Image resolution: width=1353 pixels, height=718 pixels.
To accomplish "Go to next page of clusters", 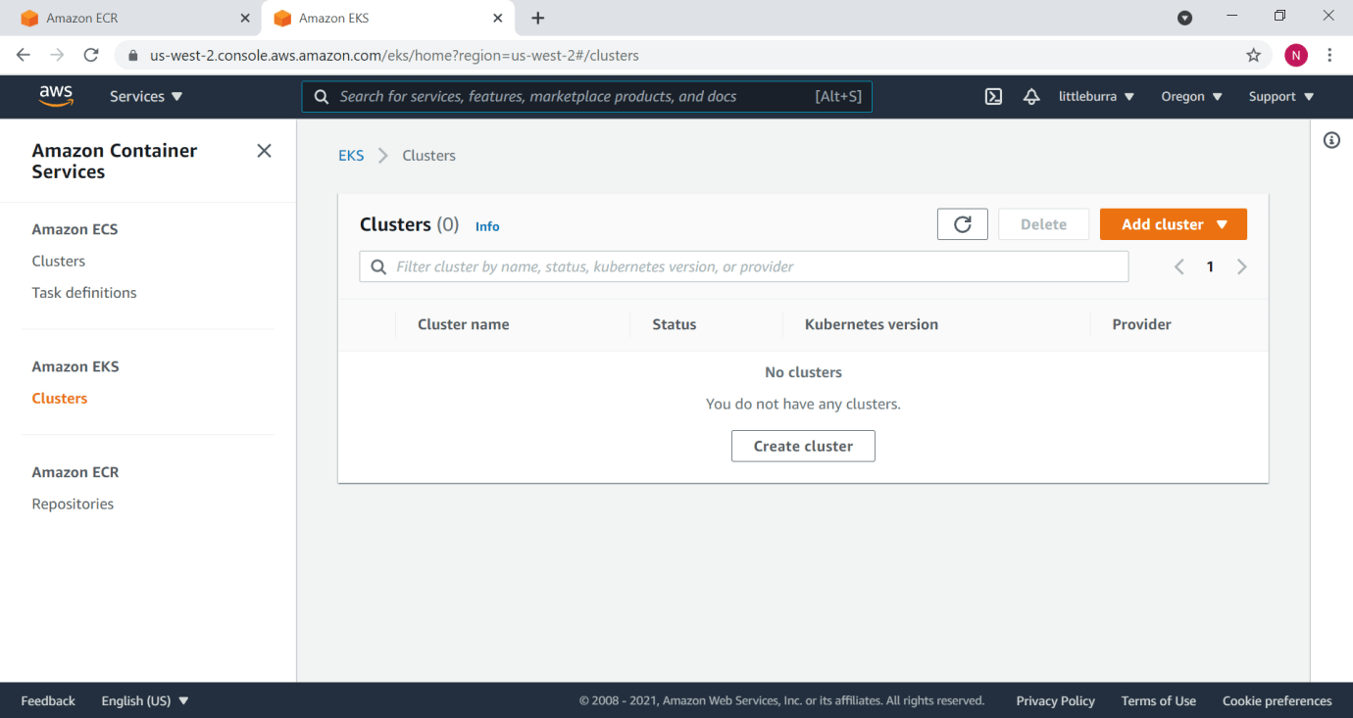I will pyautogui.click(x=1242, y=266).
